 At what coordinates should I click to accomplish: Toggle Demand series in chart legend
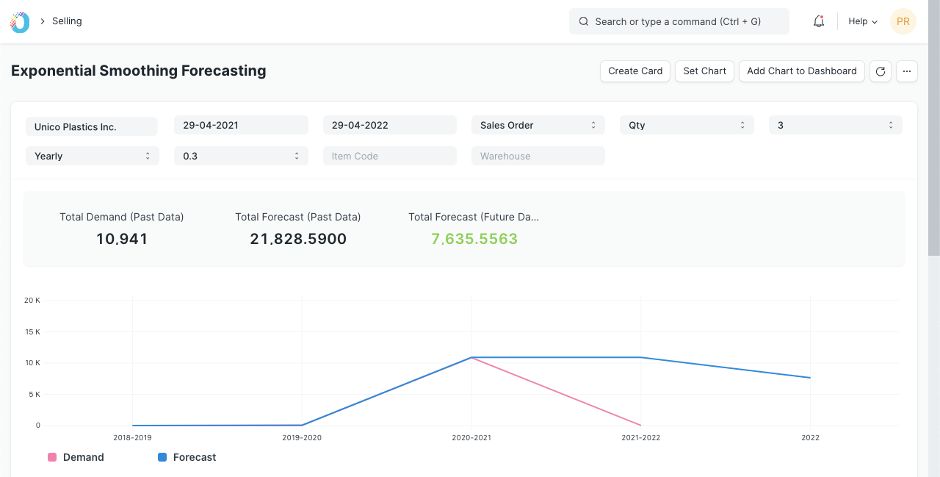[x=76, y=457]
